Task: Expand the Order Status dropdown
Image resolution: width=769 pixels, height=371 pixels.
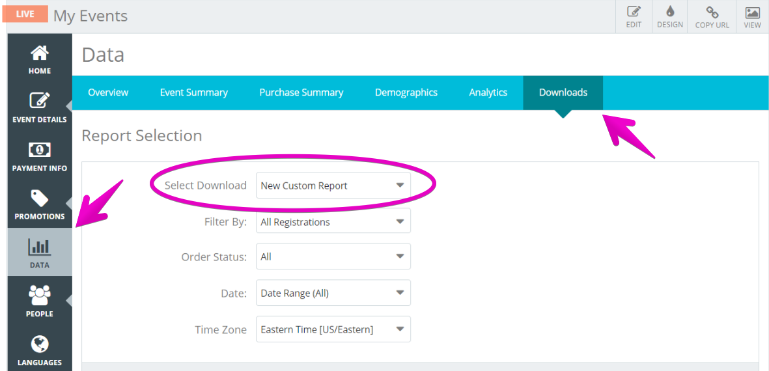Action: click(x=333, y=256)
